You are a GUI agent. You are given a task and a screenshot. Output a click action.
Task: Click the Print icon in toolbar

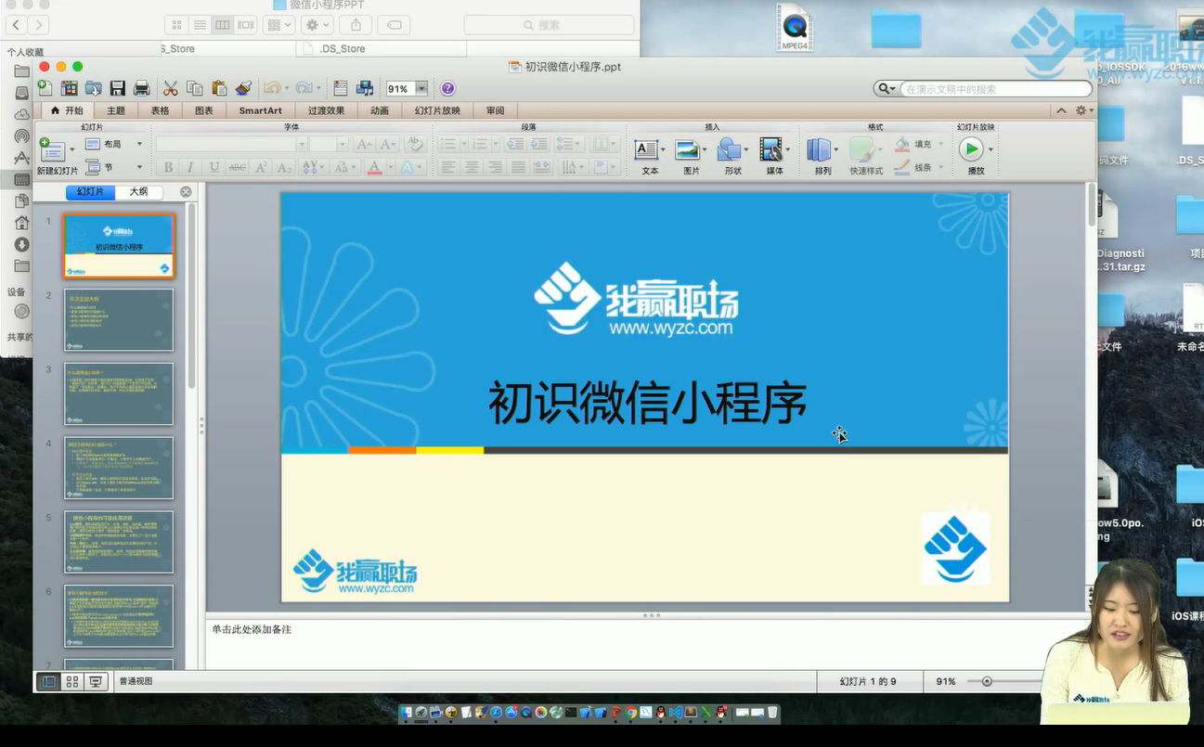142,88
